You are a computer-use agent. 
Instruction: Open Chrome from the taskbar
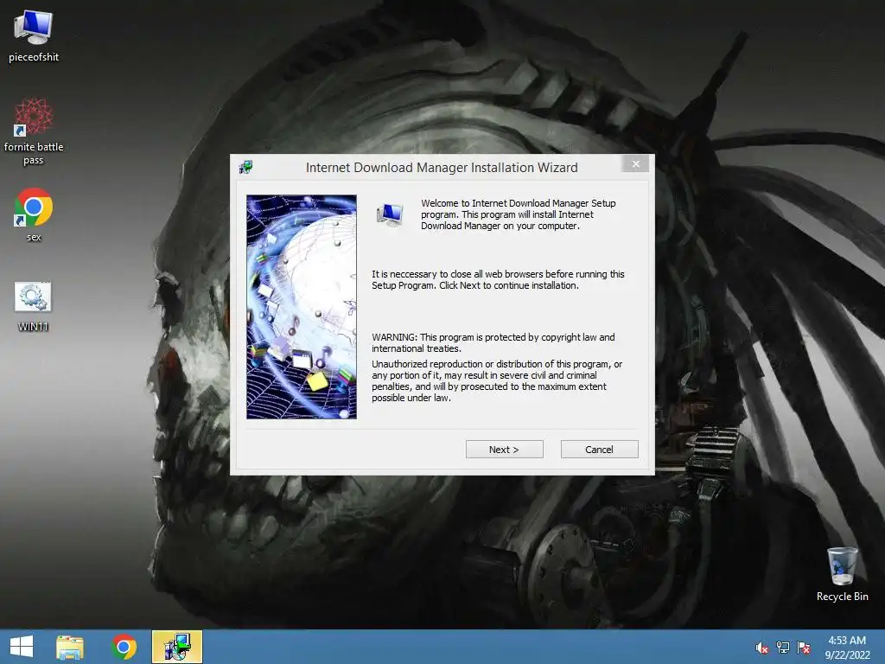(124, 647)
